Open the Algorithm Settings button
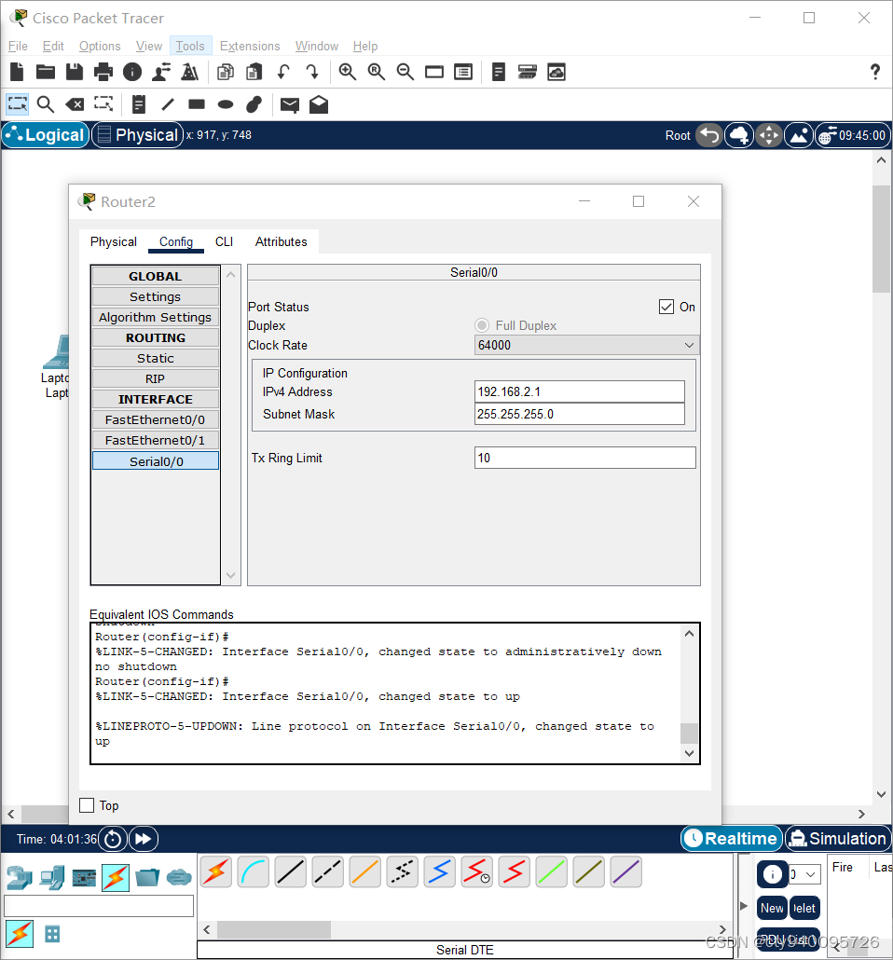 coord(156,317)
